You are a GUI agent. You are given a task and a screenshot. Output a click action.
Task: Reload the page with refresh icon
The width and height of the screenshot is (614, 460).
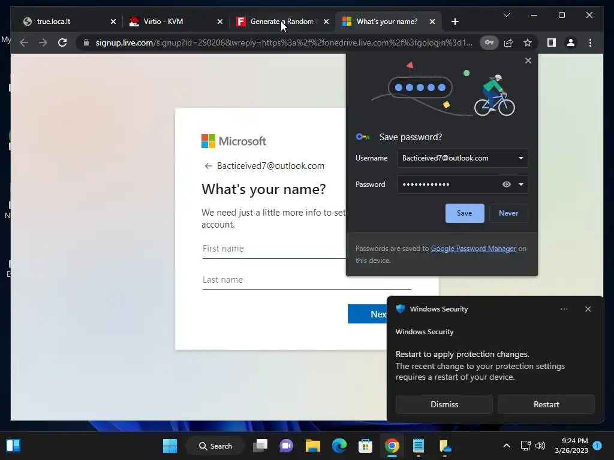62,43
